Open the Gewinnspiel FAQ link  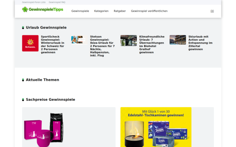point(57,2)
